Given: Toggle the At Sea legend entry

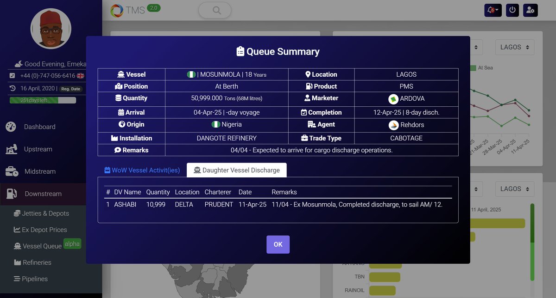Looking at the screenshot, I should [481, 68].
